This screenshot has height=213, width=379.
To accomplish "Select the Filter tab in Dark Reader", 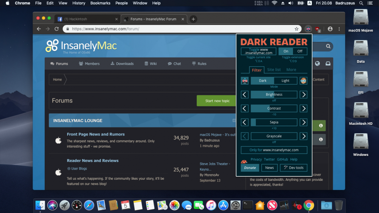I will (x=257, y=70).
